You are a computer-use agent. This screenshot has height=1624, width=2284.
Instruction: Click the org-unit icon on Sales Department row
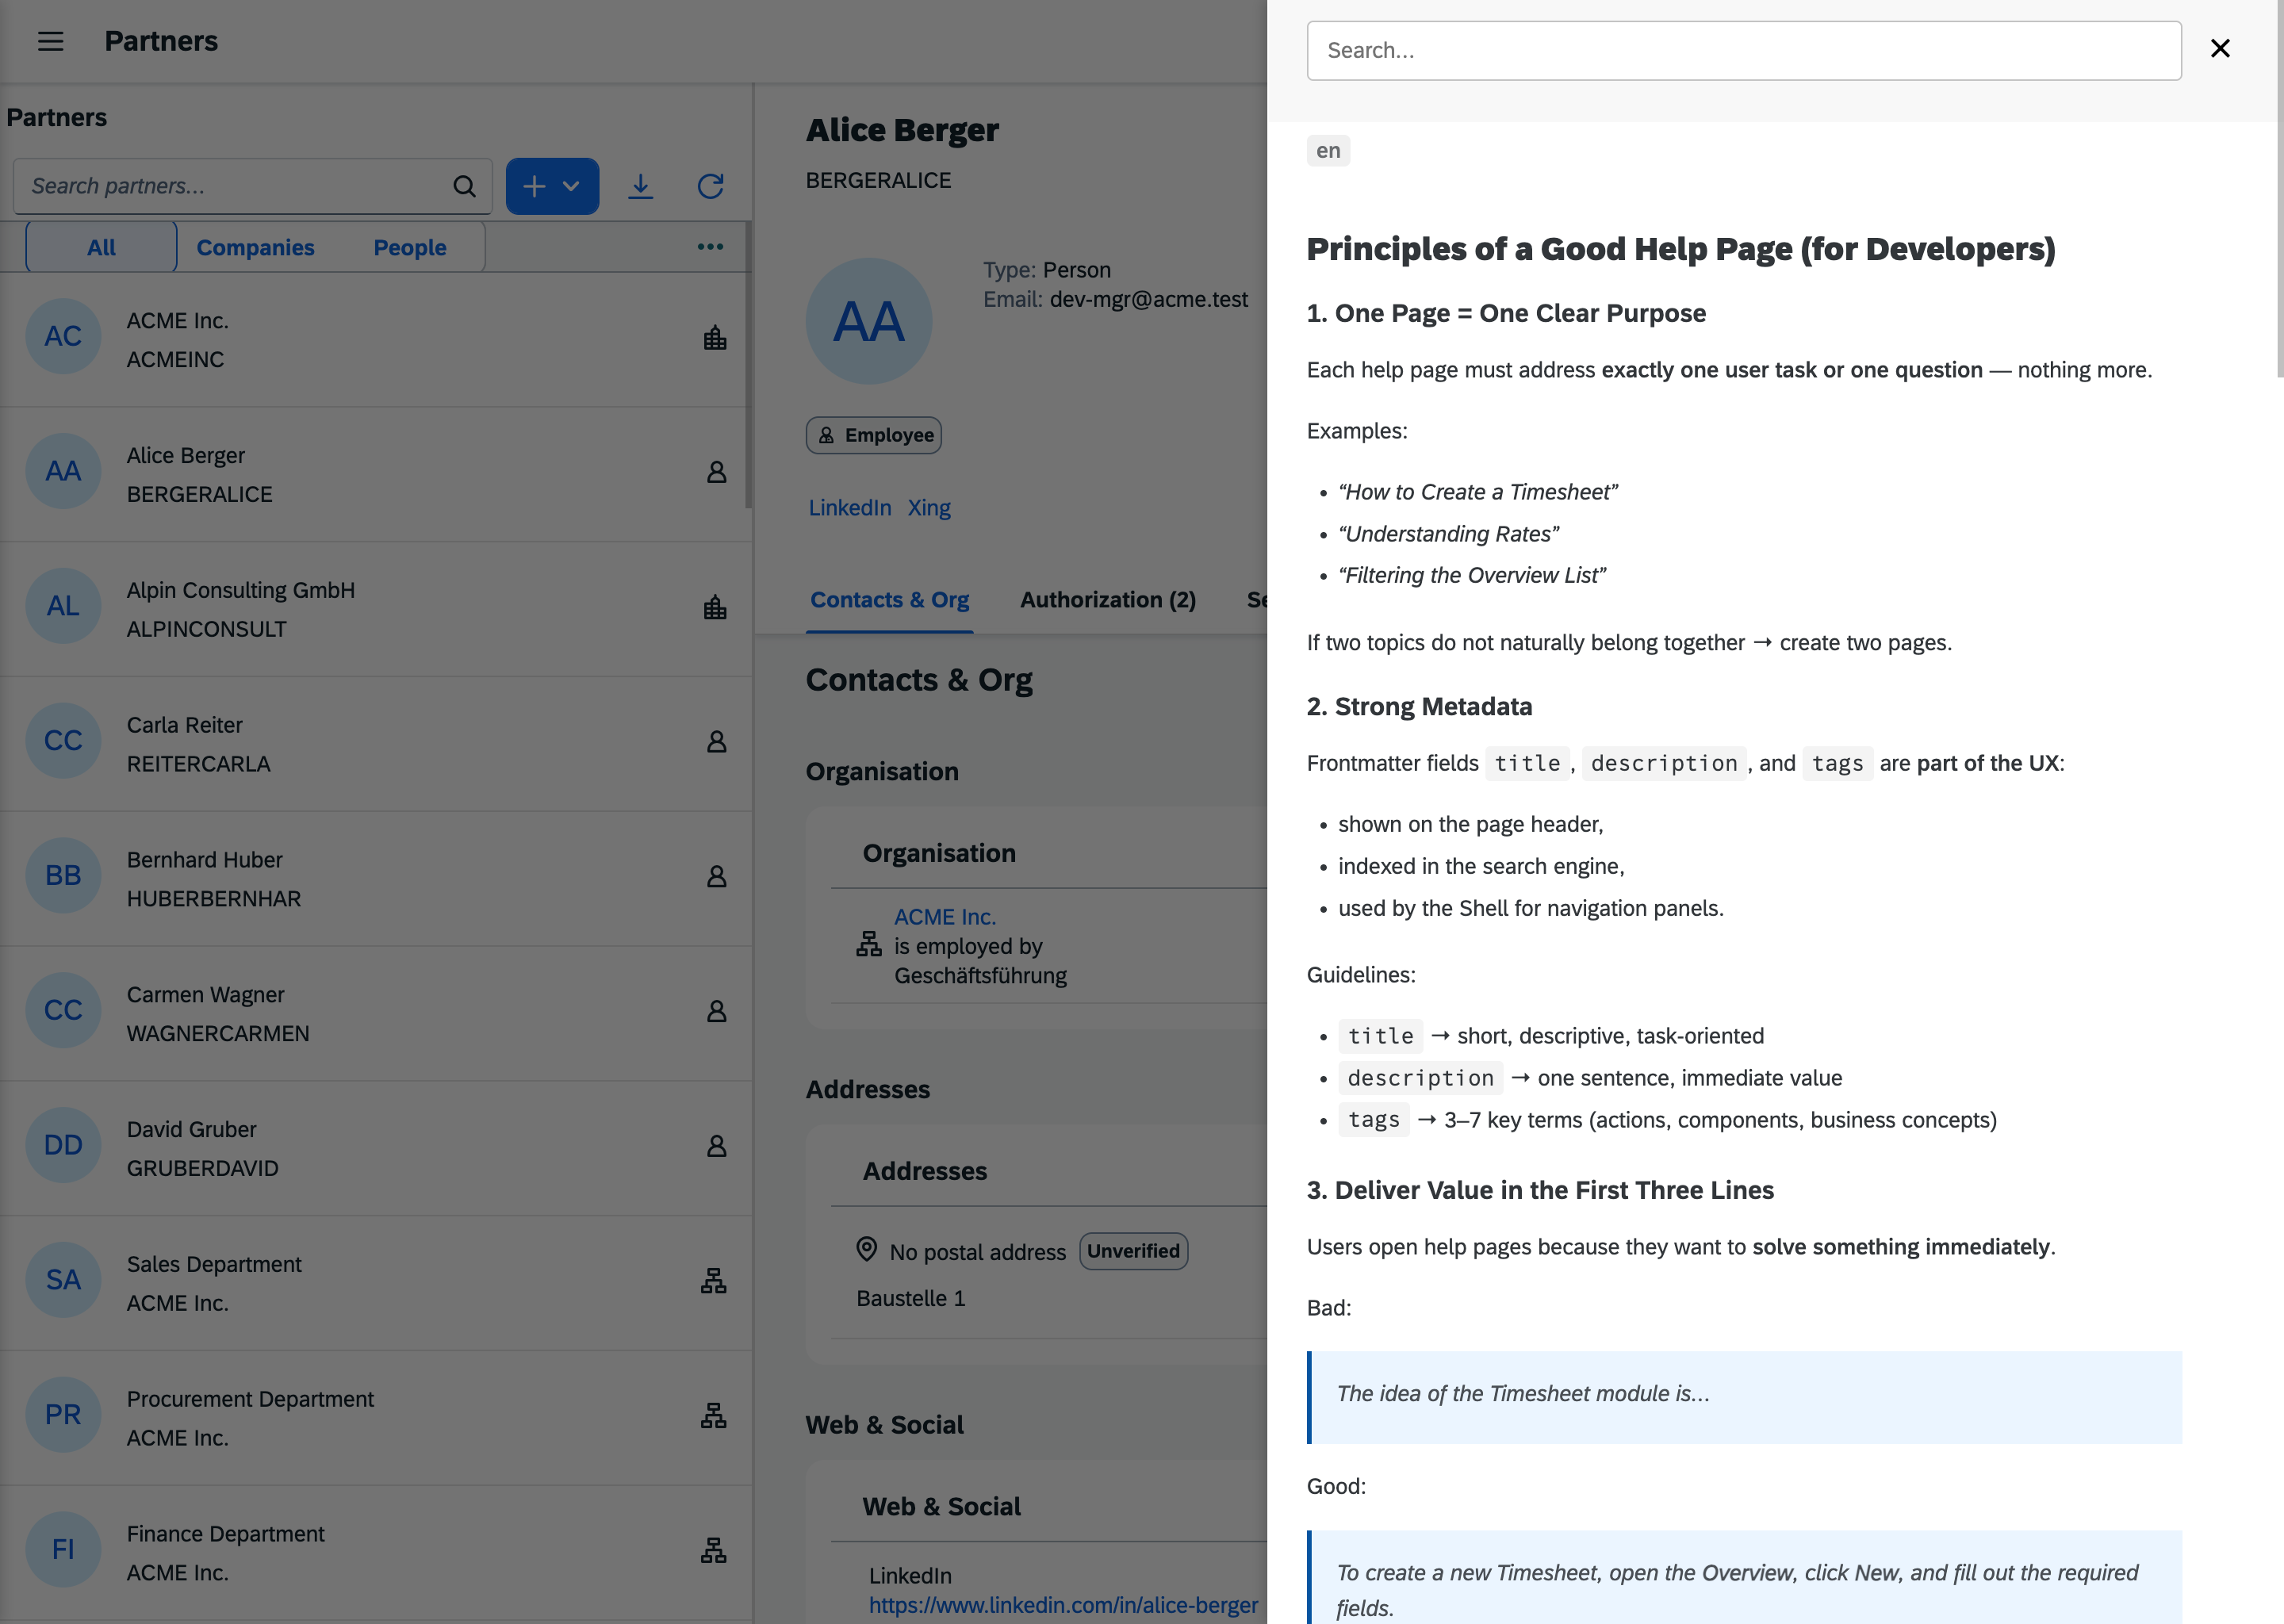point(713,1281)
